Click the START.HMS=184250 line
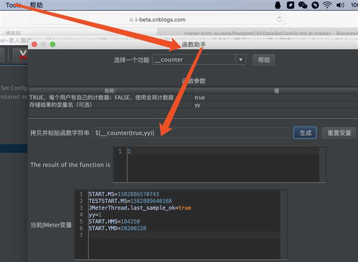Image resolution: width=358 pixels, height=262 pixels. [114, 221]
